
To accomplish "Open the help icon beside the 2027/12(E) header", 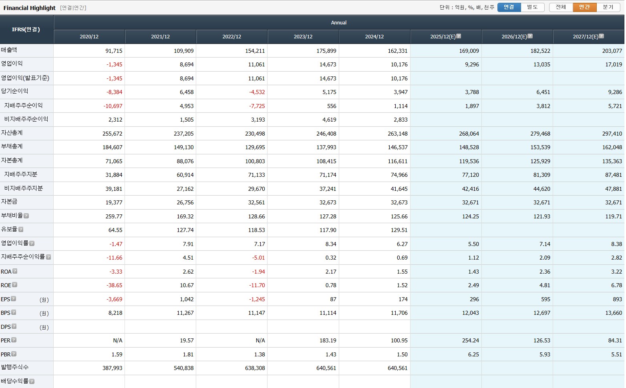I will click(601, 36).
